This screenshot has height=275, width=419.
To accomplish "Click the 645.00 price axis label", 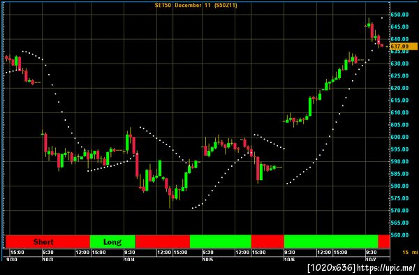I will [x=399, y=27].
